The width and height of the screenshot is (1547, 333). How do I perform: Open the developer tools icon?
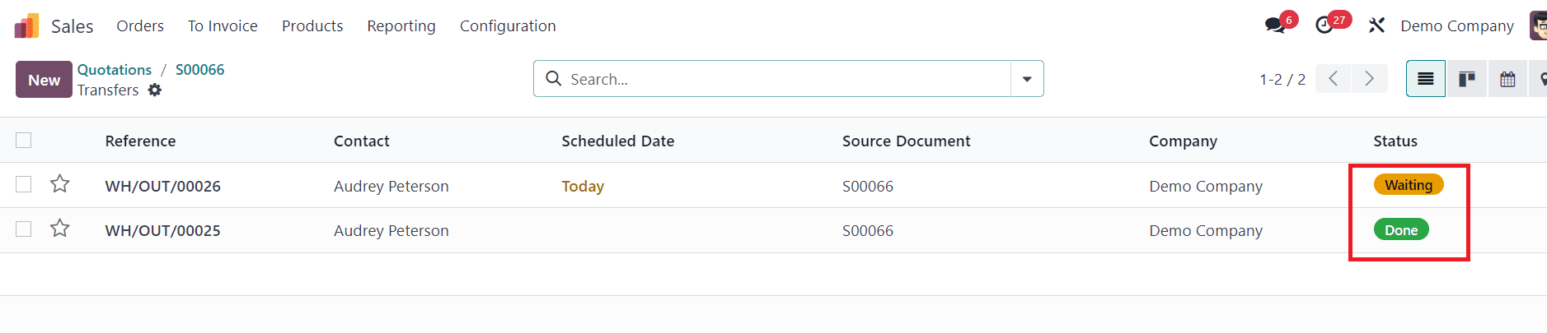[x=1376, y=25]
